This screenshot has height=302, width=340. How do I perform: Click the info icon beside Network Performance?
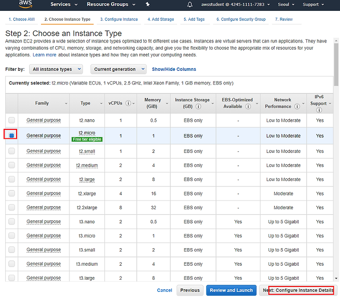(x=297, y=107)
